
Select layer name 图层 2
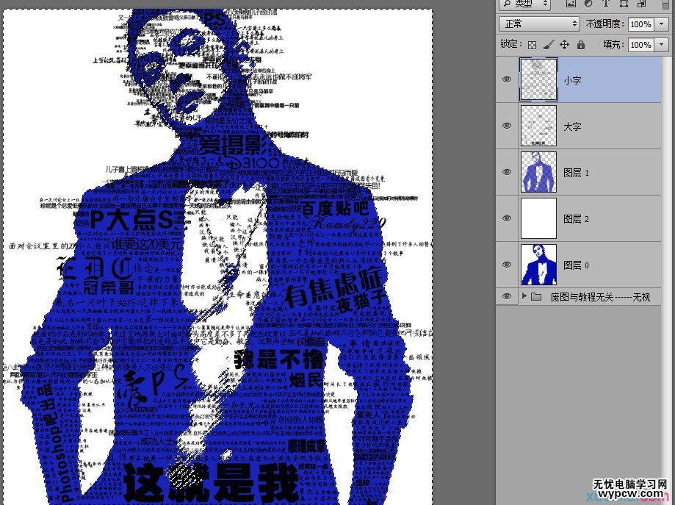click(x=576, y=219)
